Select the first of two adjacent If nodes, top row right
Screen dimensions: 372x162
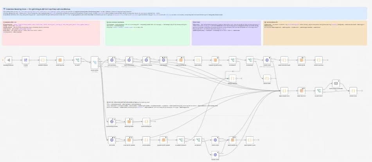tap(232, 60)
